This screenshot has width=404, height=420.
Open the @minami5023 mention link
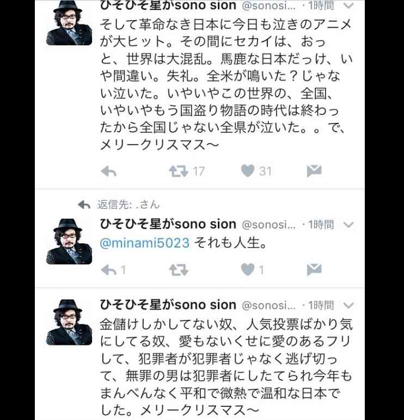(144, 243)
